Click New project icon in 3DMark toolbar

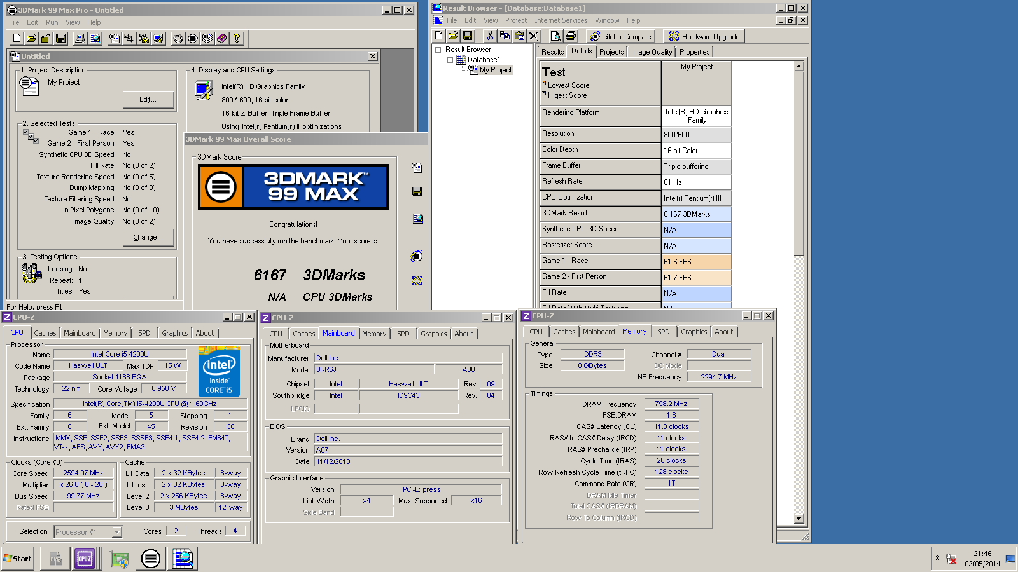(17, 39)
